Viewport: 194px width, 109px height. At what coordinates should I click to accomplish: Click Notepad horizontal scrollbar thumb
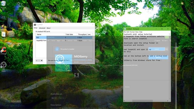(x=142, y=101)
